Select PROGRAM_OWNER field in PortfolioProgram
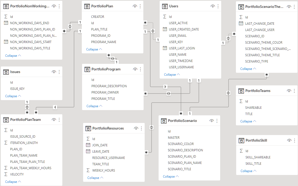The height and width of the screenshot is (186, 298). pyautogui.click(x=105, y=92)
